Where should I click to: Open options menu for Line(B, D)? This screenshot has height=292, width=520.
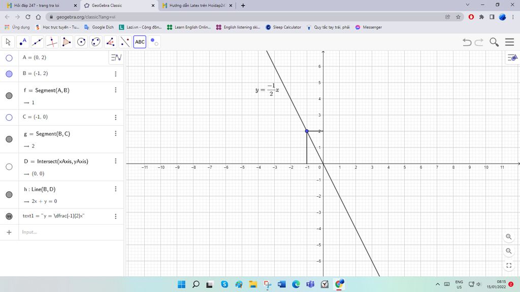pyautogui.click(x=115, y=189)
